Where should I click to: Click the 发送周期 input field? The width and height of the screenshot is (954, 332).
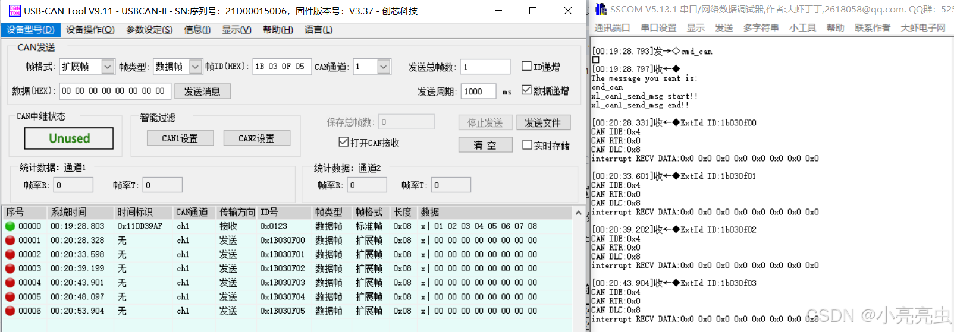479,91
